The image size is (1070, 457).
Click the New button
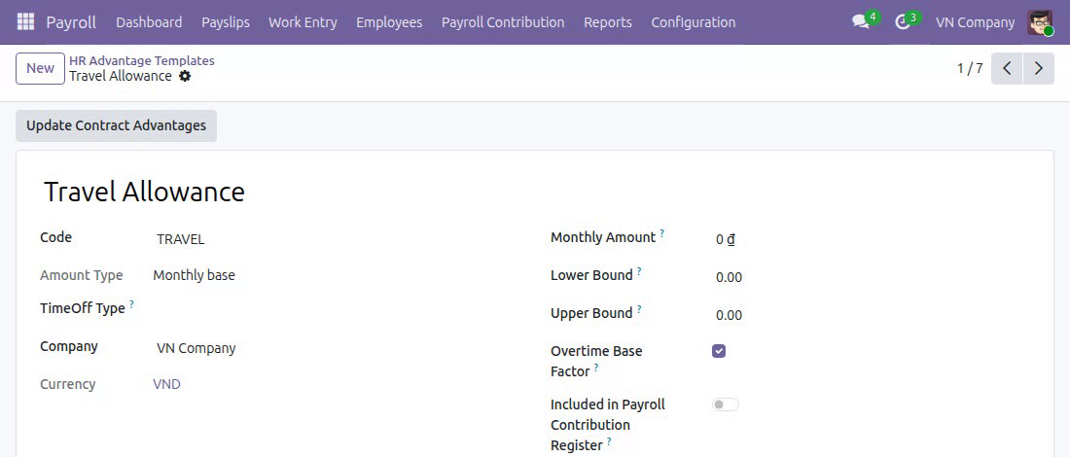click(x=40, y=68)
